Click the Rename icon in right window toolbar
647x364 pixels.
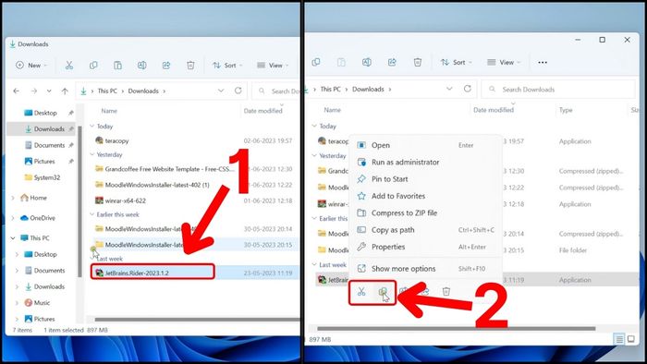366,62
